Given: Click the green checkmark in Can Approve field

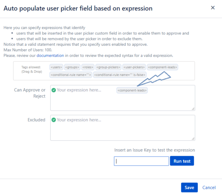Looking at the screenshot, I should click(54, 90).
